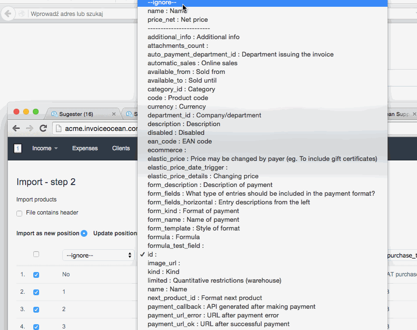The width and height of the screenshot is (417, 330).
Task: Choose available_to : Sold until
Action: (x=263, y=80)
